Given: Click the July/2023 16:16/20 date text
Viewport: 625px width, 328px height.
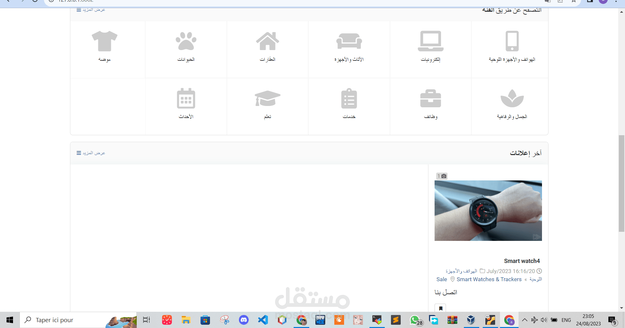Looking at the screenshot, I should 511,271.
